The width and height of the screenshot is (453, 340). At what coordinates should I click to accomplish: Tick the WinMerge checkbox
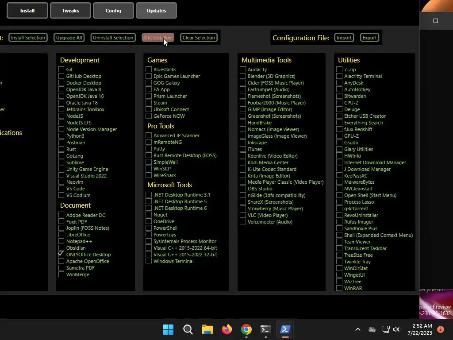click(x=61, y=274)
